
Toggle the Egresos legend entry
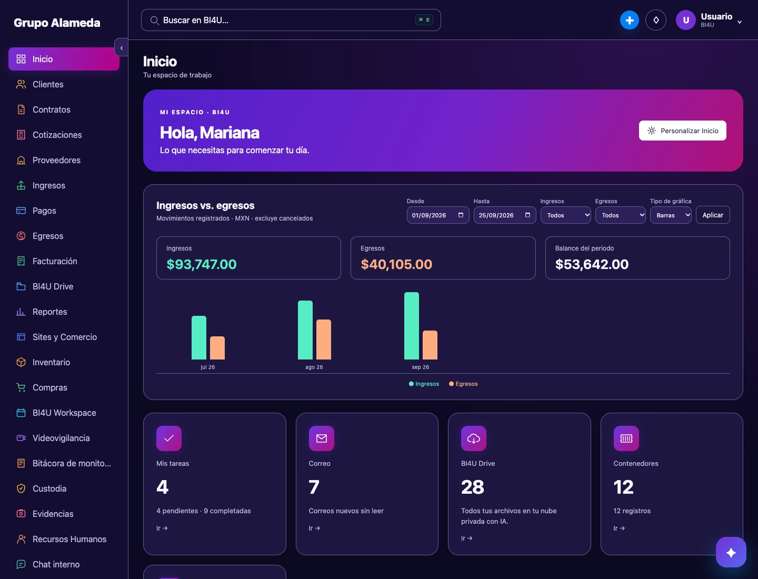pyautogui.click(x=463, y=384)
